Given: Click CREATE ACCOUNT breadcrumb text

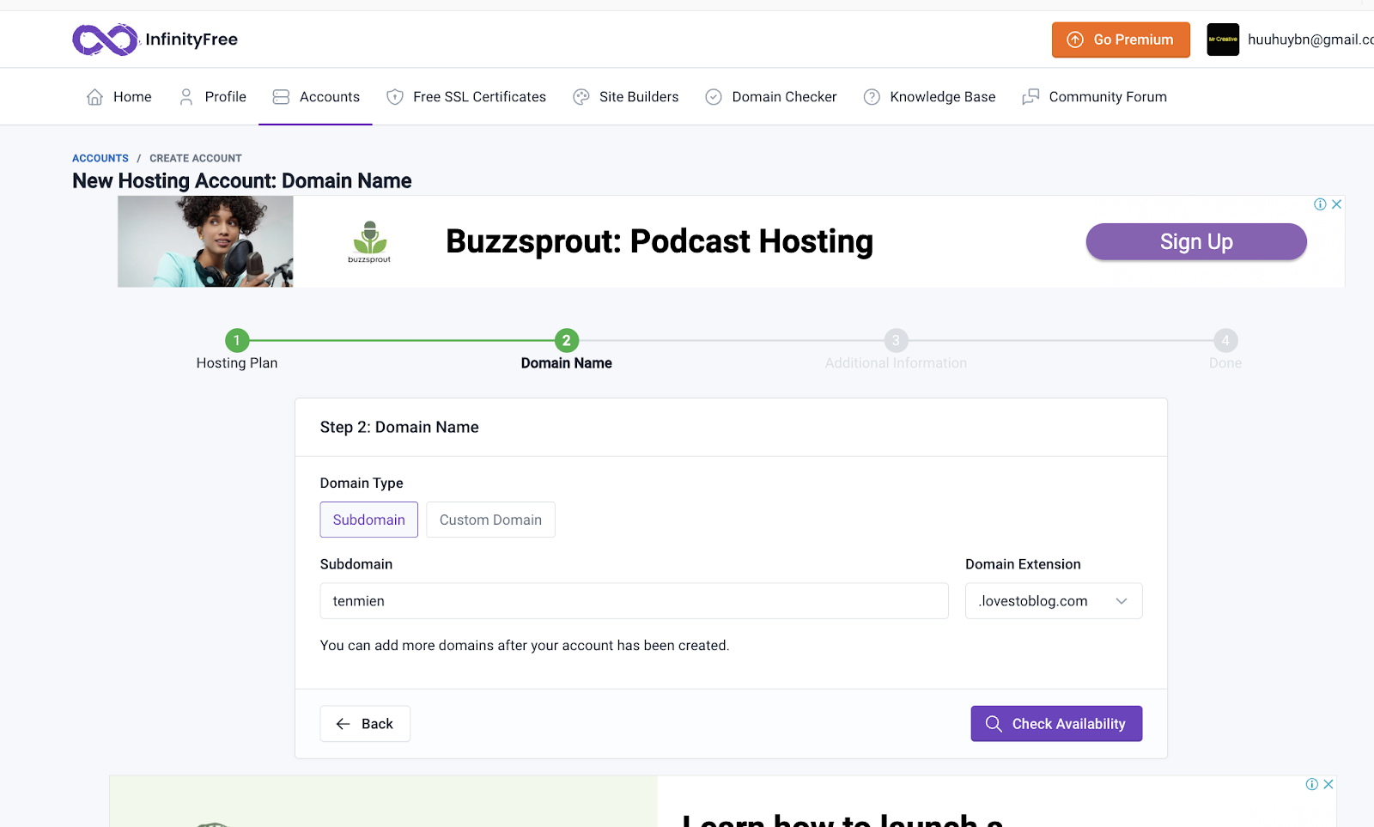Looking at the screenshot, I should pos(196,158).
